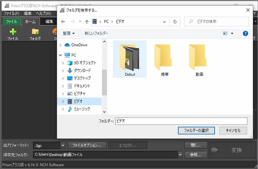The image size is (258, 169).
Task: Open the 編集 menu in Prism
Action: (x=27, y=14)
